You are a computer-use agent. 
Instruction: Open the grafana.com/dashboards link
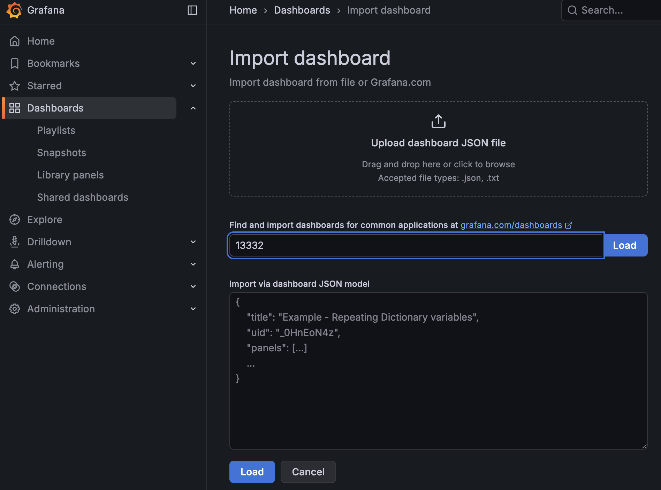[511, 225]
